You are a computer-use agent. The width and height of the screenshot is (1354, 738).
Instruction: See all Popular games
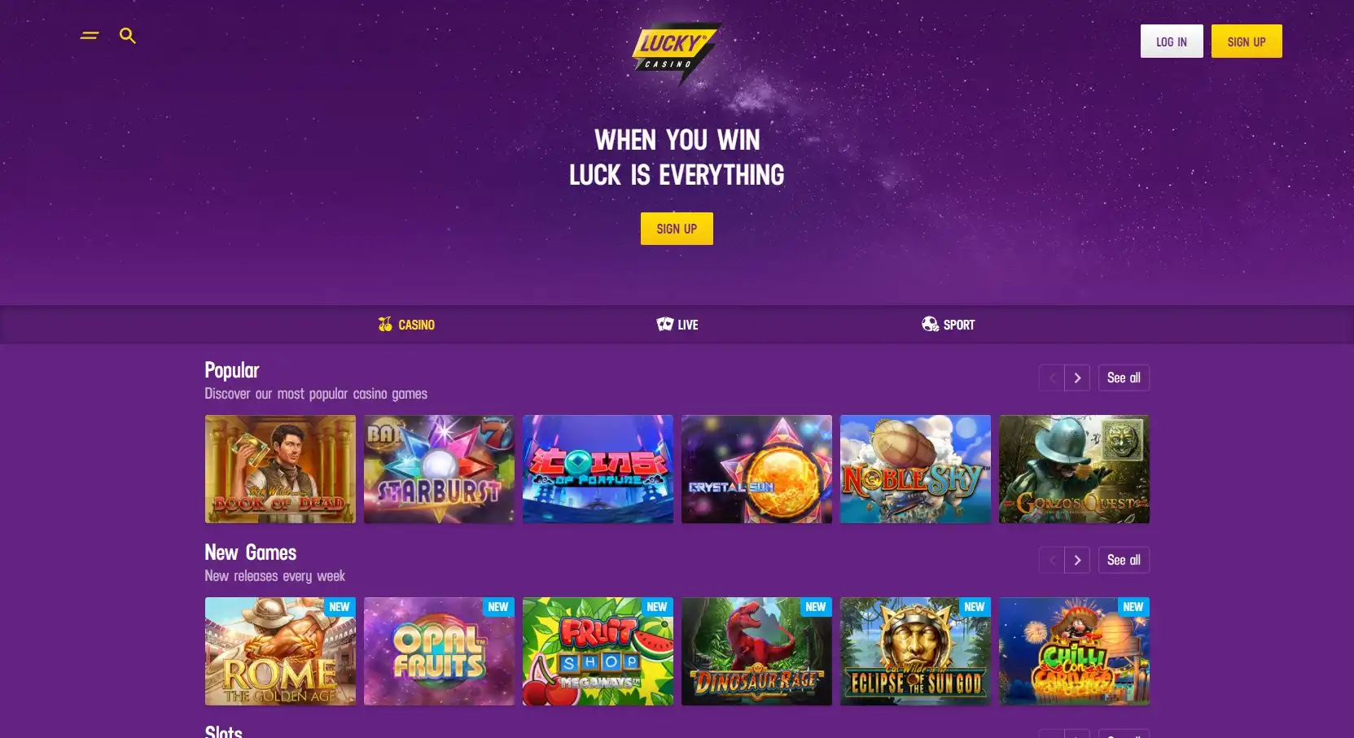(1124, 378)
